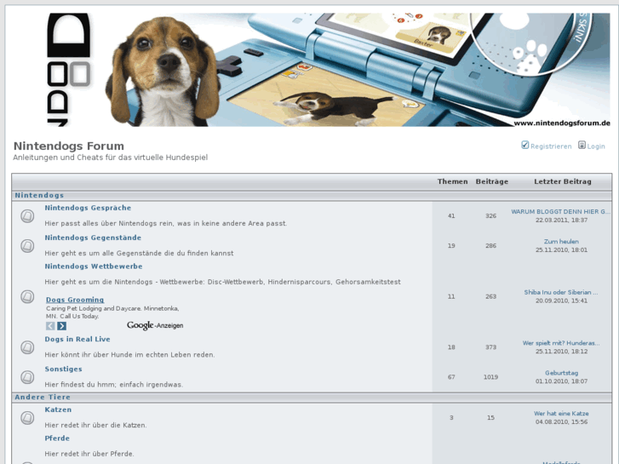Open the Katzen forum
The width and height of the screenshot is (619, 464).
coord(58,410)
